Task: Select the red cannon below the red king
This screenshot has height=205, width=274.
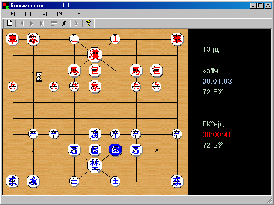Action: click(95, 71)
